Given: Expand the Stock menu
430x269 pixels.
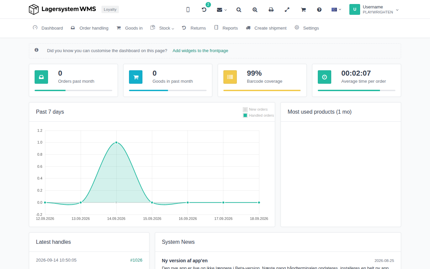Looking at the screenshot, I should tap(162, 28).
